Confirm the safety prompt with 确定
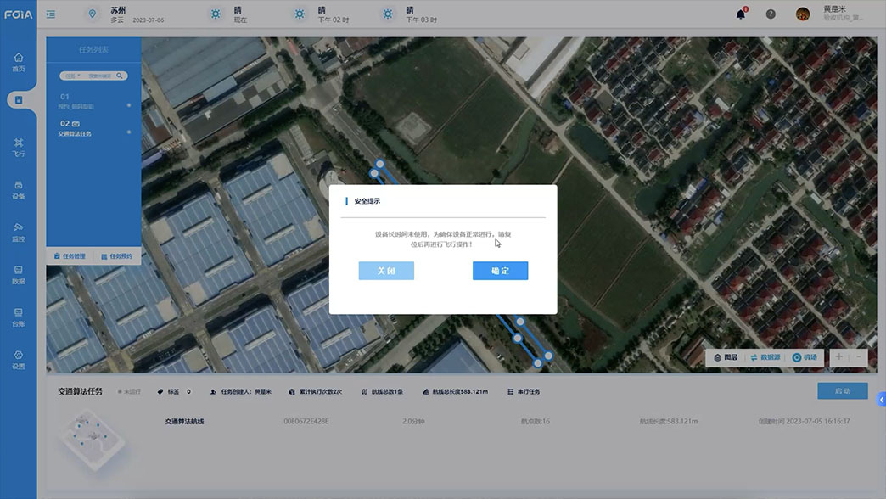886x499 pixels. point(500,271)
